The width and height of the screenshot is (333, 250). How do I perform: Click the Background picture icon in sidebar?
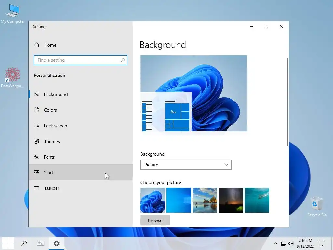[x=36, y=94]
